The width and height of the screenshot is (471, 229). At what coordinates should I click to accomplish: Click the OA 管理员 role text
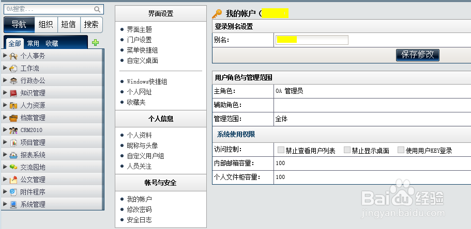point(289,91)
